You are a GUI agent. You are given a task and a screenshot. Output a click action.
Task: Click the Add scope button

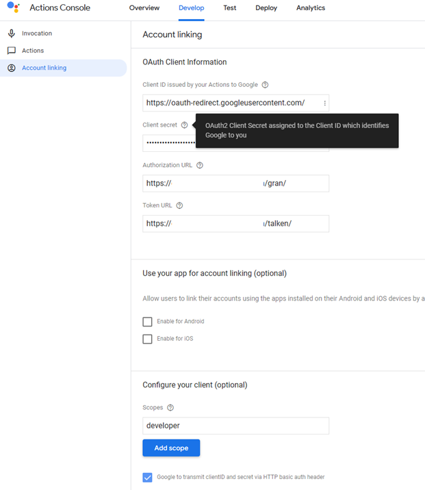(171, 448)
